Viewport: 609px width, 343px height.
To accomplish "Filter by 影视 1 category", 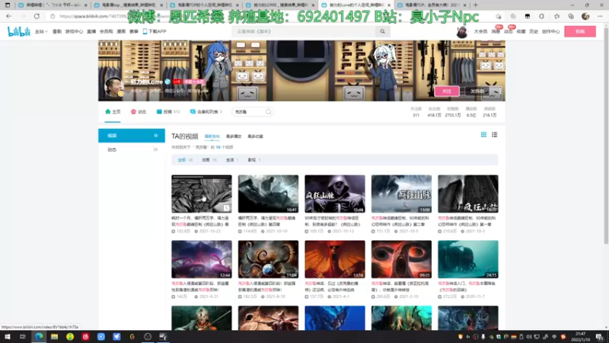I will [254, 160].
